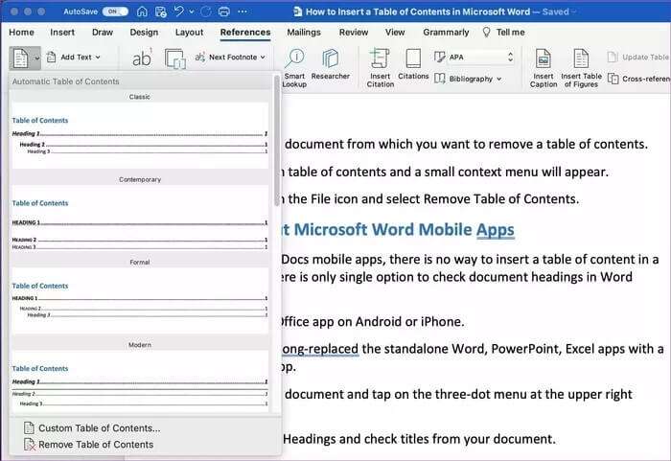This screenshot has width=671, height=461.
Task: Insert a footnote with the ab icon
Action: (x=142, y=58)
